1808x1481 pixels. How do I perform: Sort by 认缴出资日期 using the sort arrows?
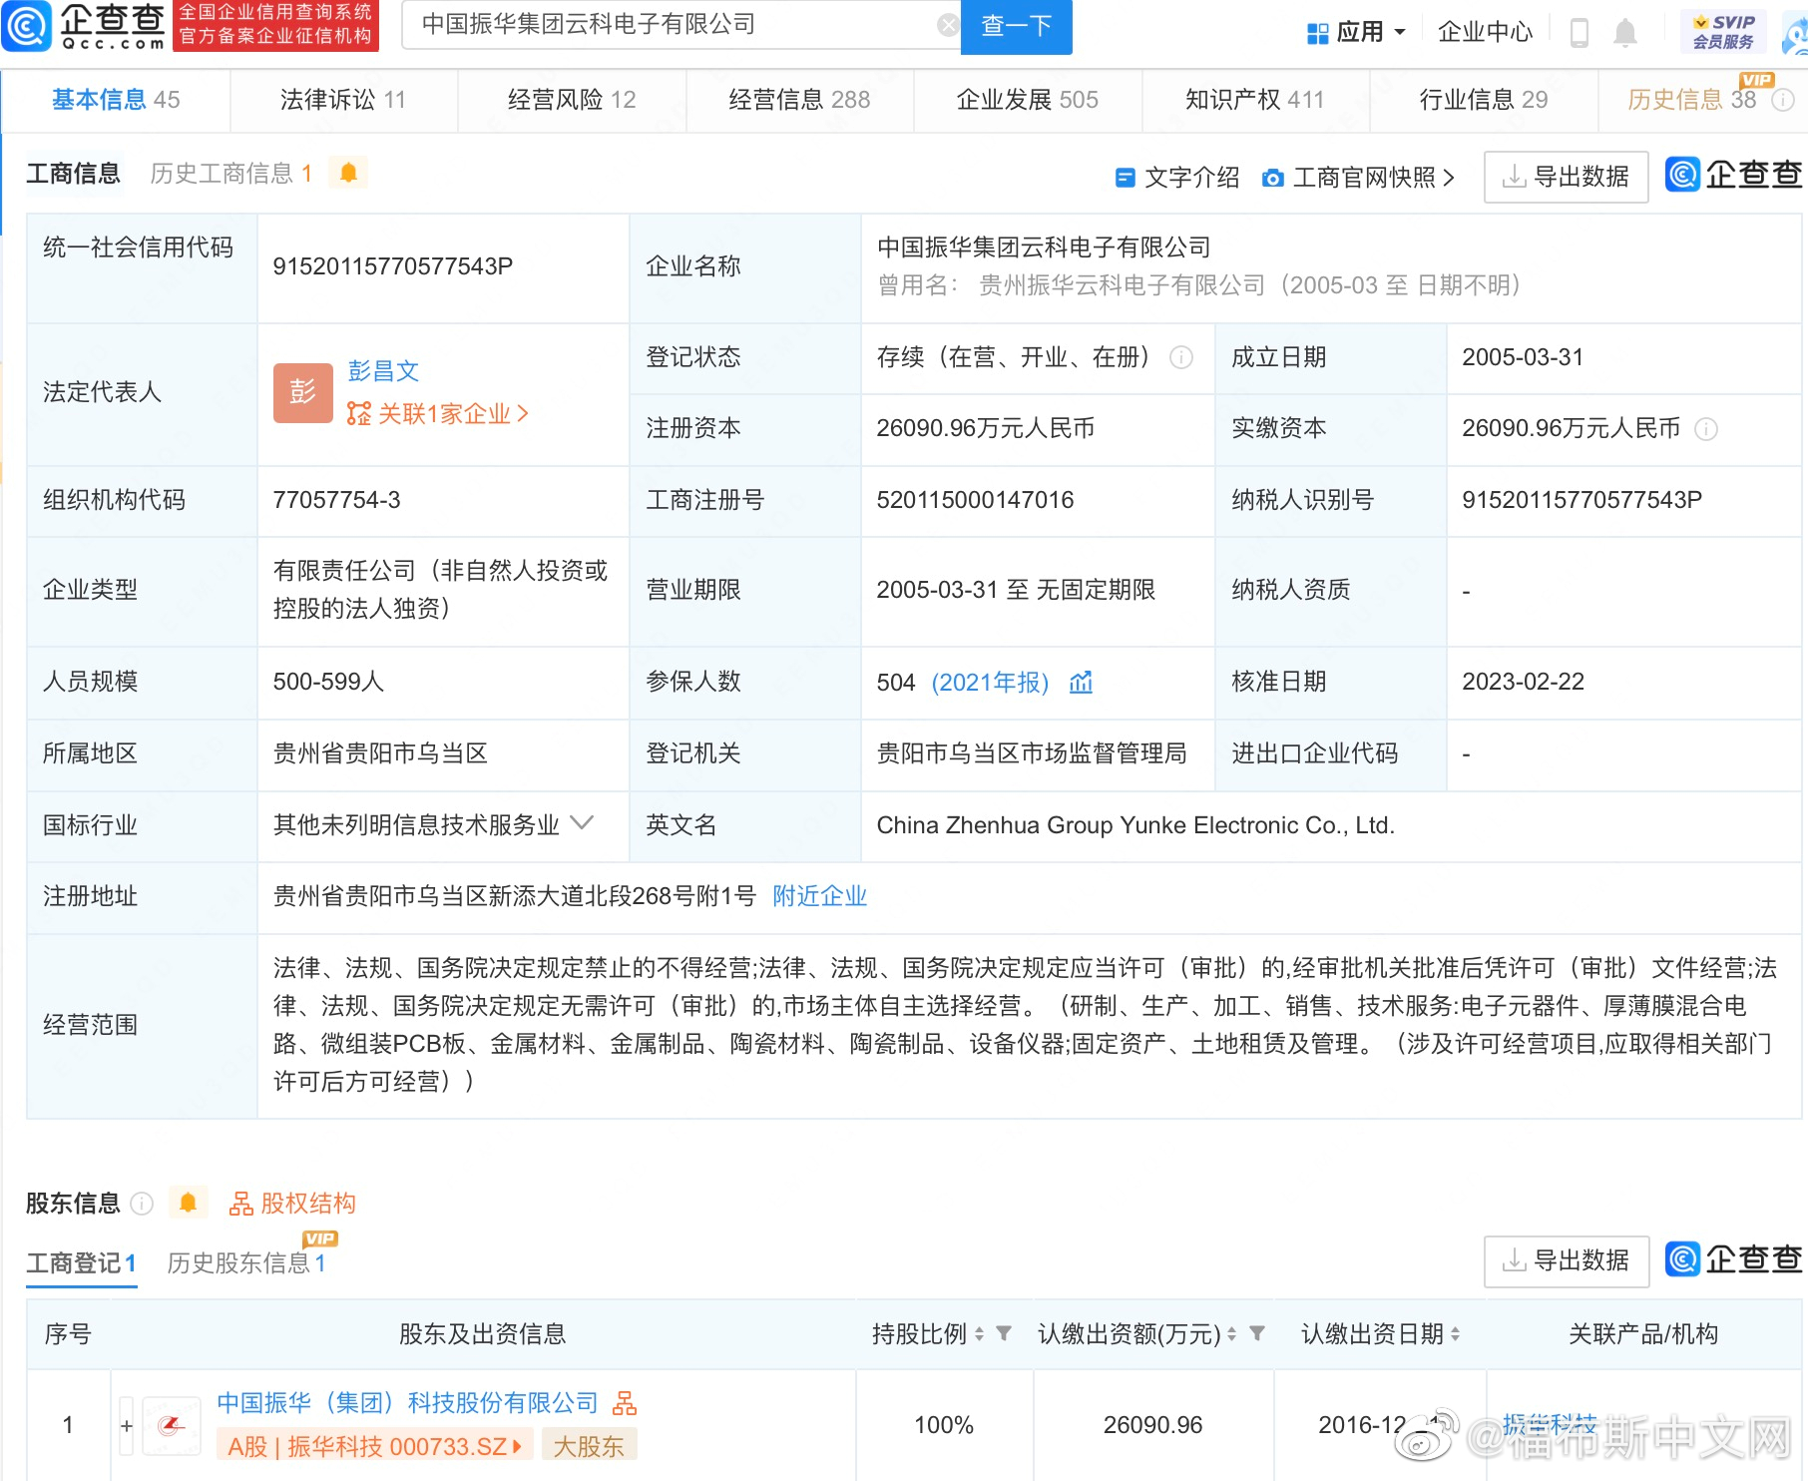click(1455, 1334)
